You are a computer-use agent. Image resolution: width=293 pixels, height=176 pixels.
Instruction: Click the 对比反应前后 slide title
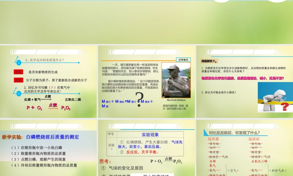coord(234,133)
